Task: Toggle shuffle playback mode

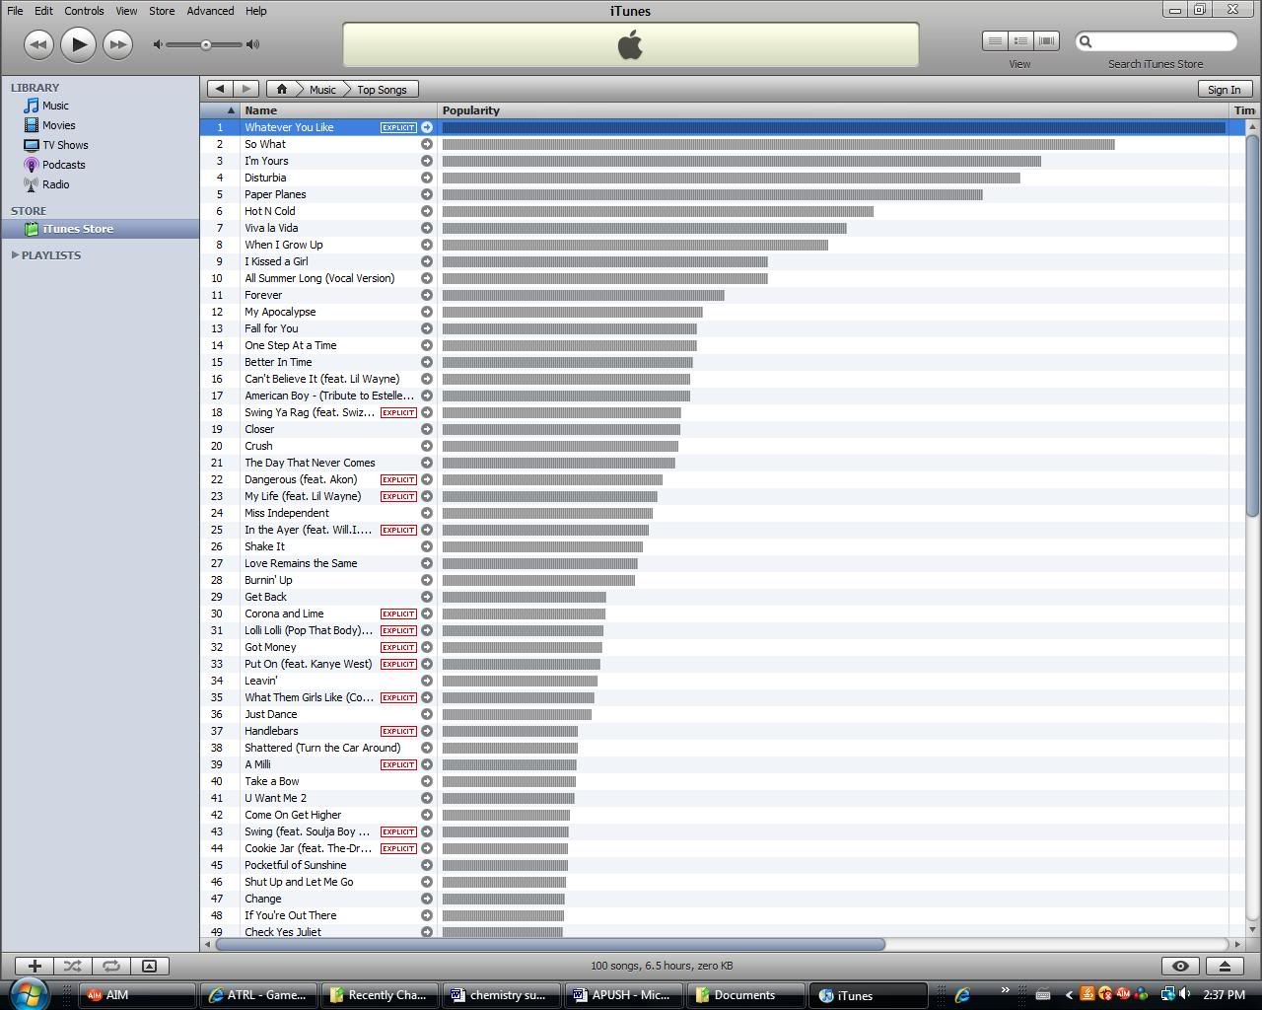Action: click(73, 967)
